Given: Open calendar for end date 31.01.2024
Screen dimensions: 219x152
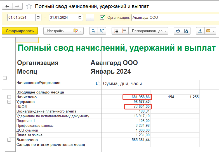Looking at the screenshot, I should [80, 17].
